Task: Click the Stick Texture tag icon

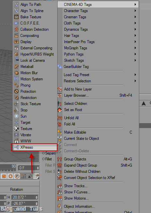Action: pos(16,104)
